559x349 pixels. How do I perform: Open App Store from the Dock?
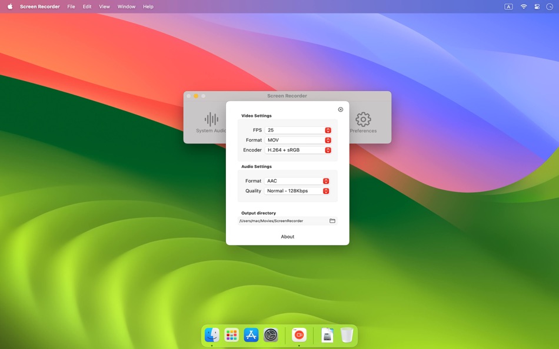coord(251,335)
